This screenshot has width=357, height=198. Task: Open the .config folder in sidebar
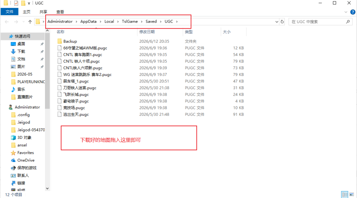[23, 115]
